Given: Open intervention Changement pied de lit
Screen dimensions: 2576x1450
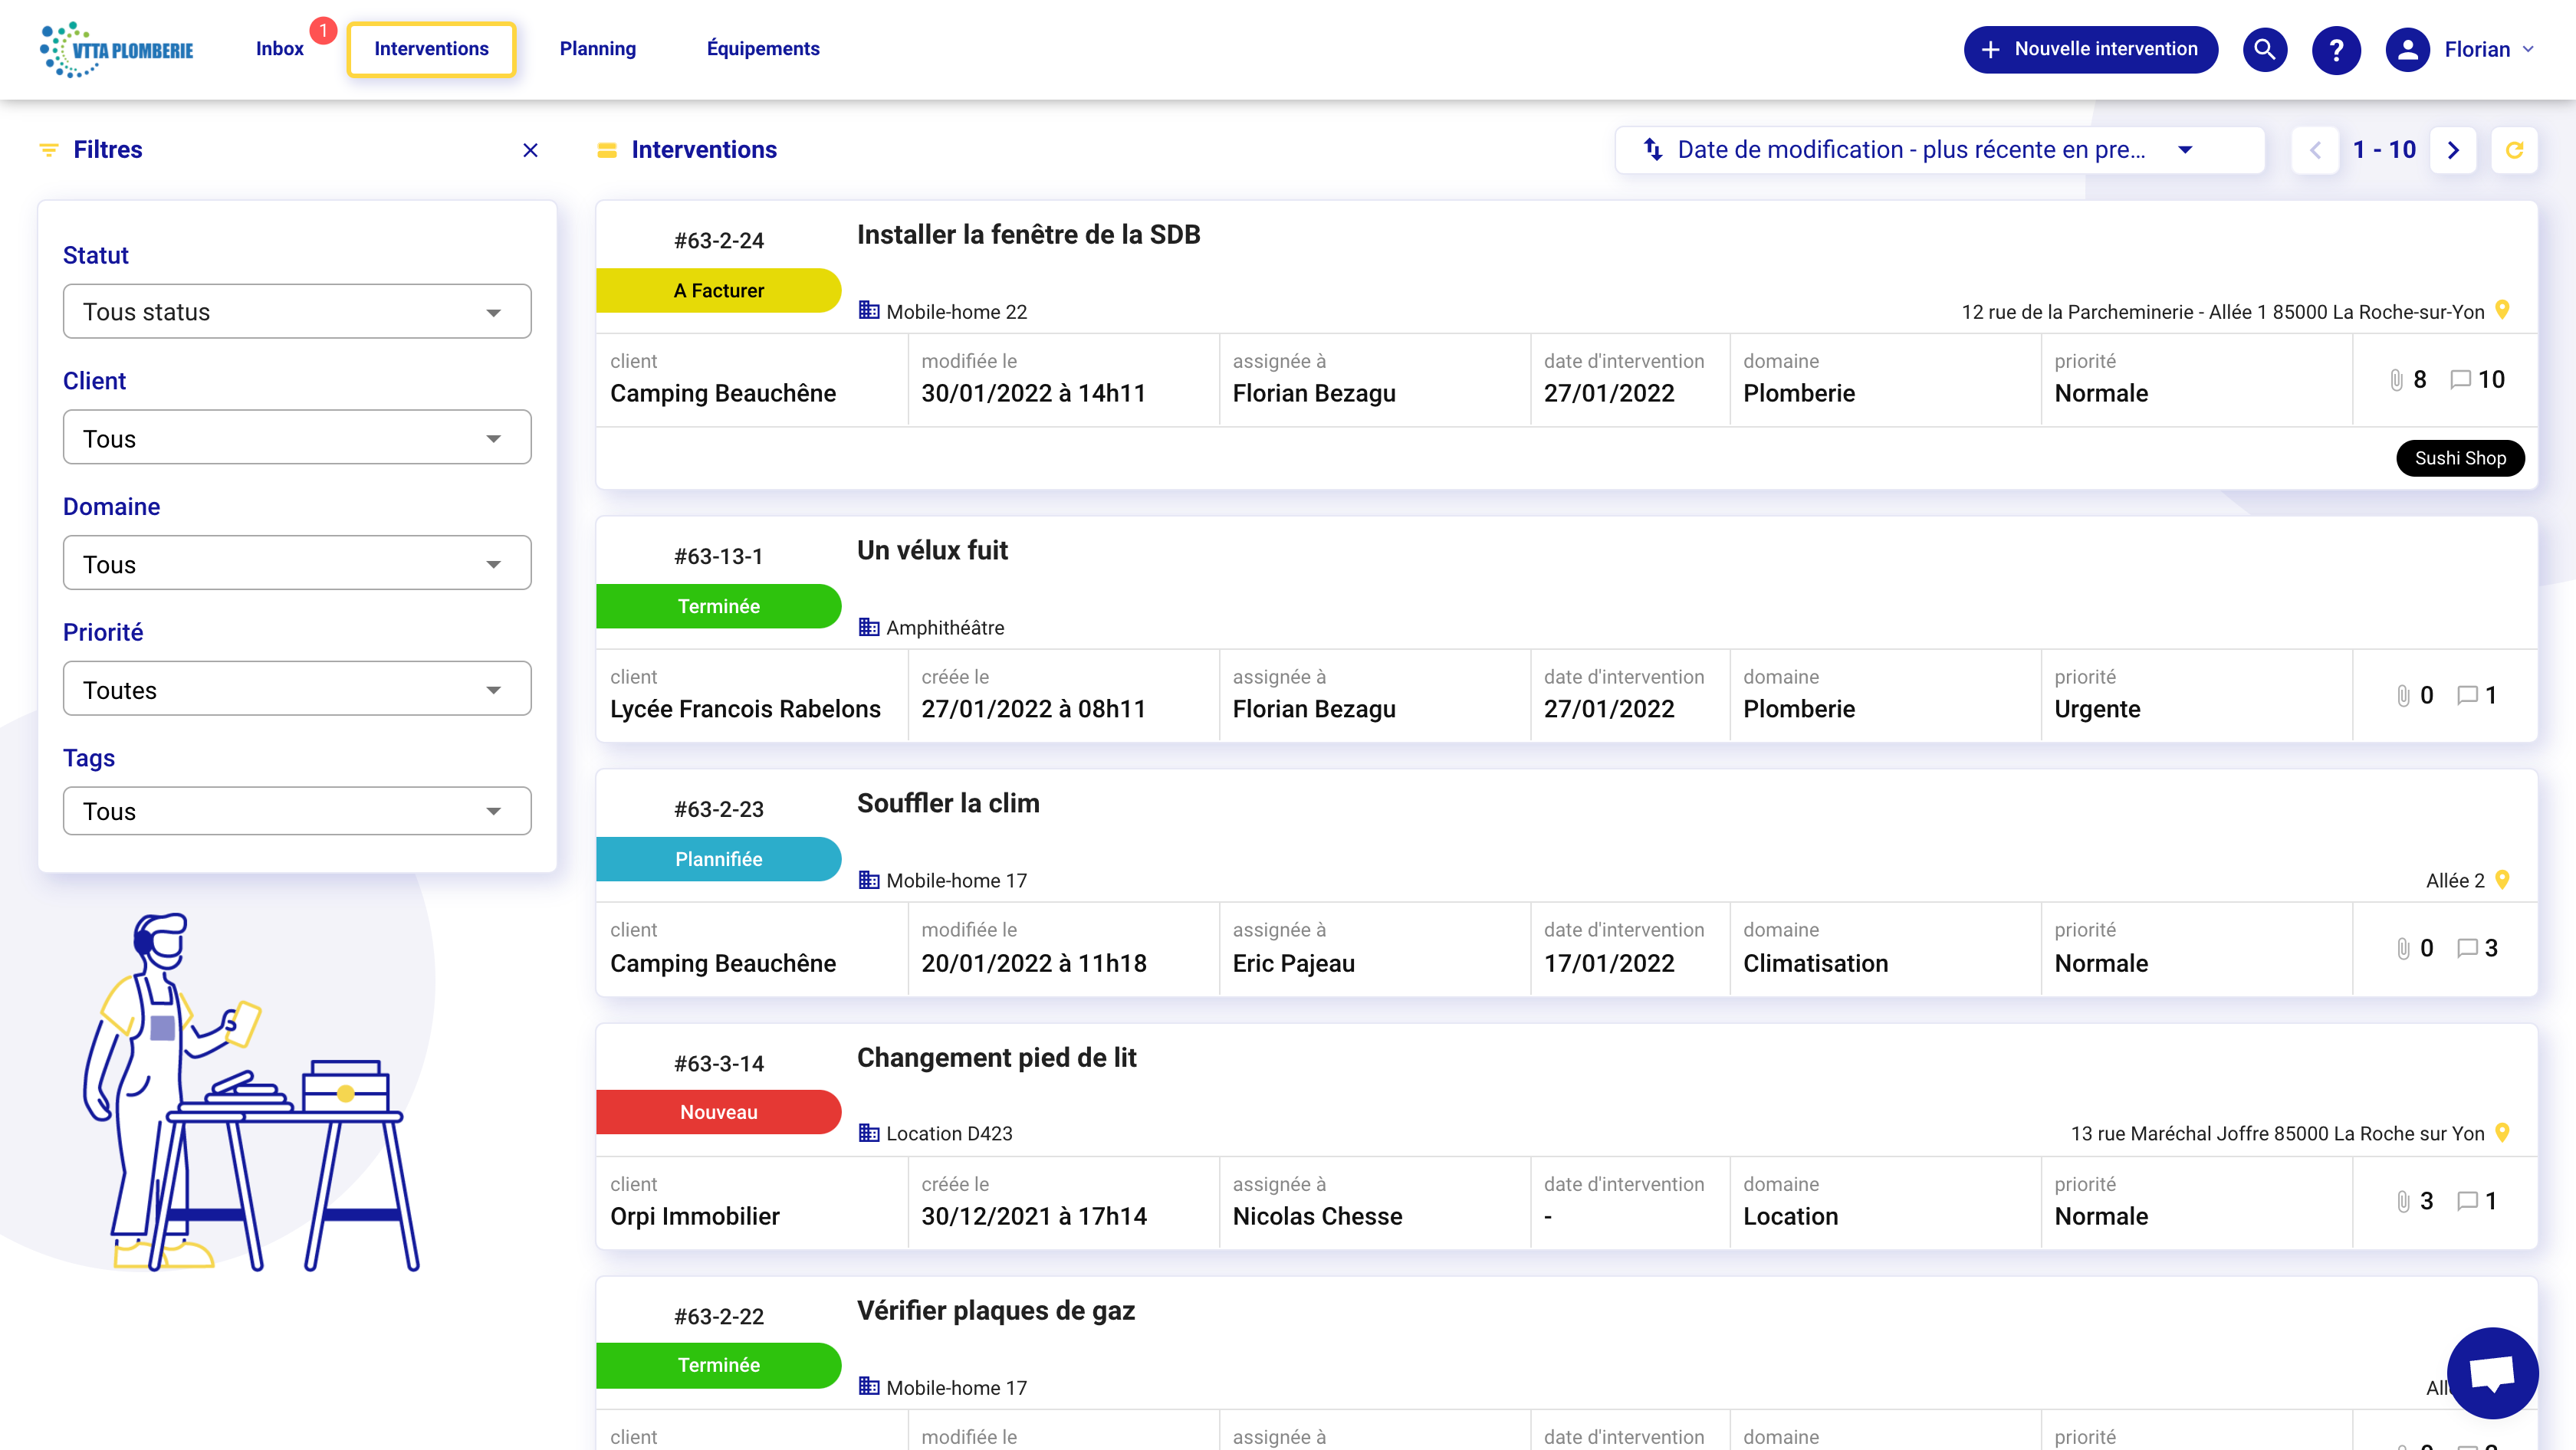Looking at the screenshot, I should (x=996, y=1058).
